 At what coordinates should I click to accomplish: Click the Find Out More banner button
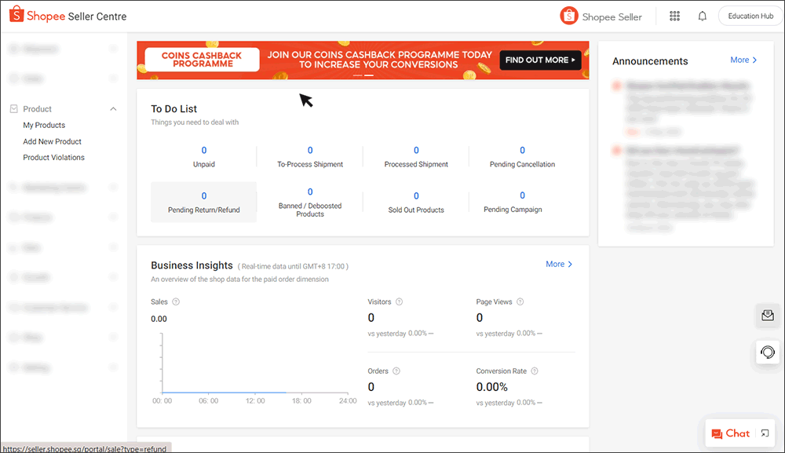point(540,60)
